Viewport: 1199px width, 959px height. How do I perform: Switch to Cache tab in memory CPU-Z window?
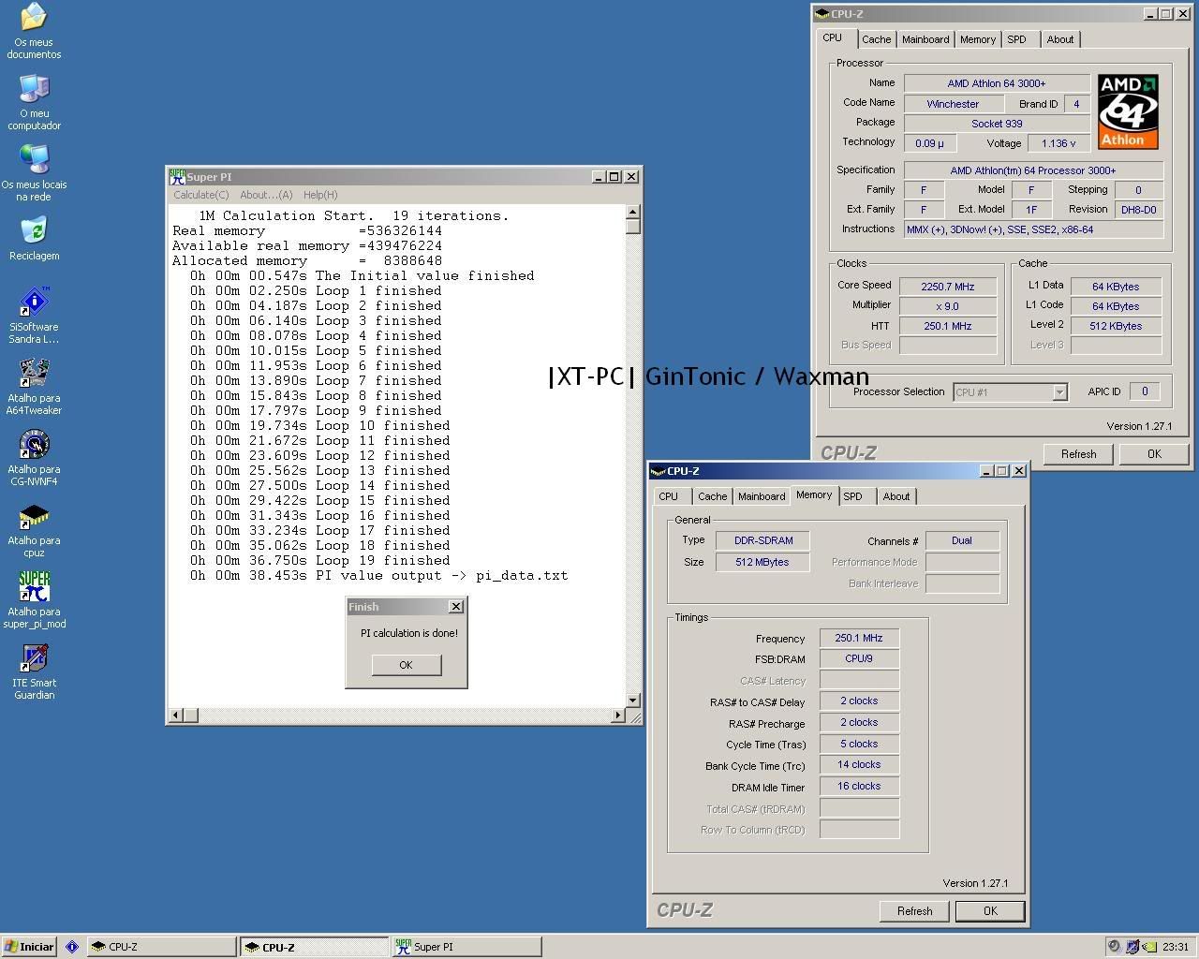tap(712, 496)
